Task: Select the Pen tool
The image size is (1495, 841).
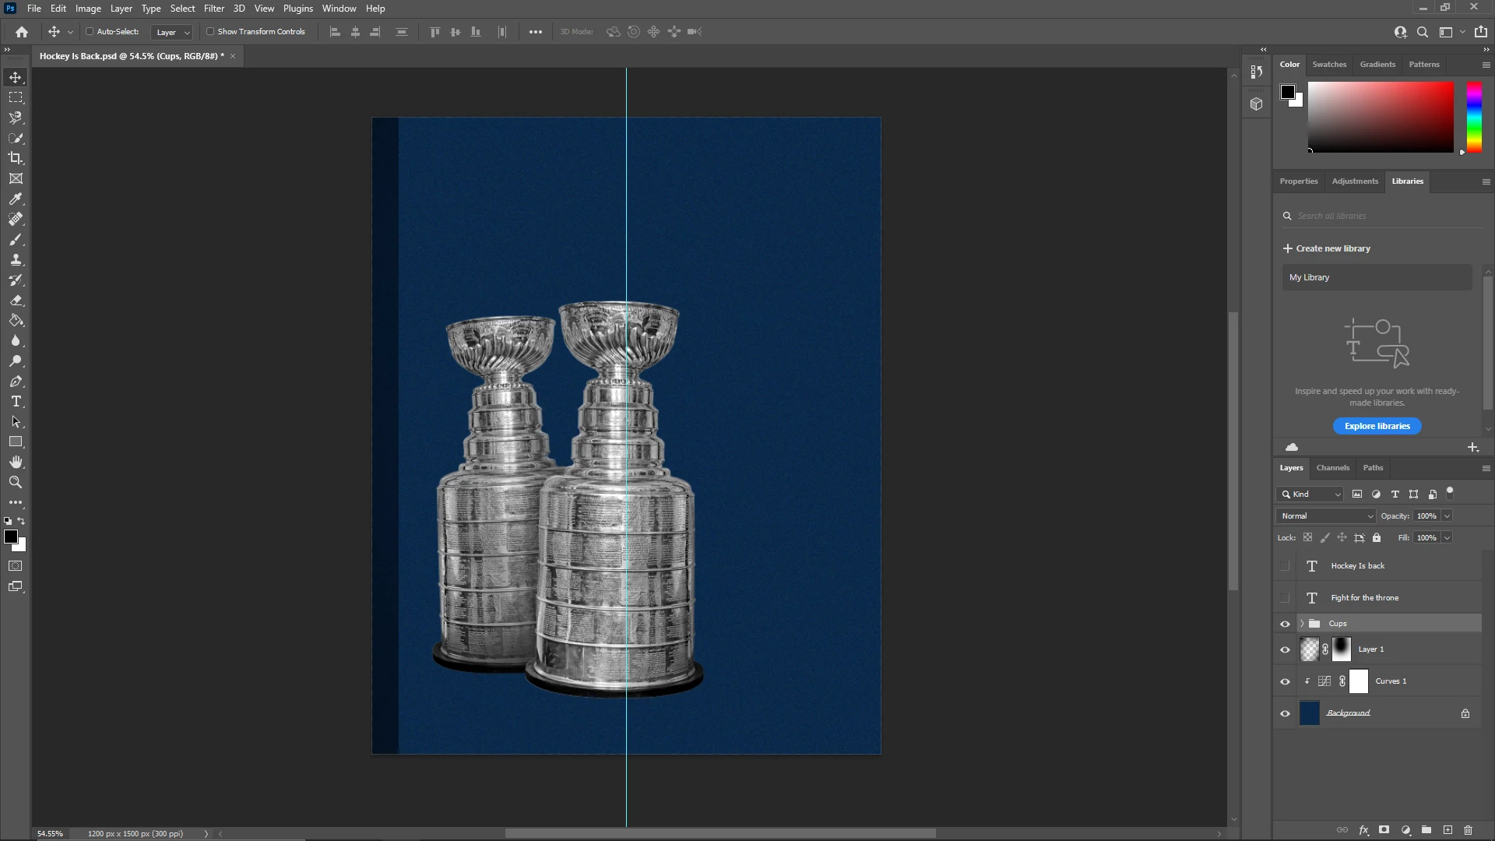Action: click(16, 382)
